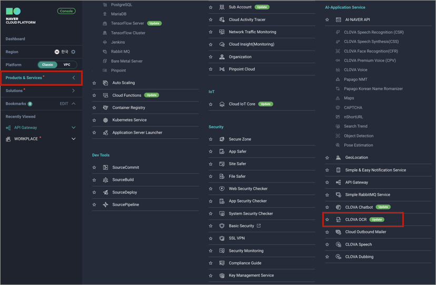Switch platform to VPC
This screenshot has width=436, height=285.
(67, 65)
